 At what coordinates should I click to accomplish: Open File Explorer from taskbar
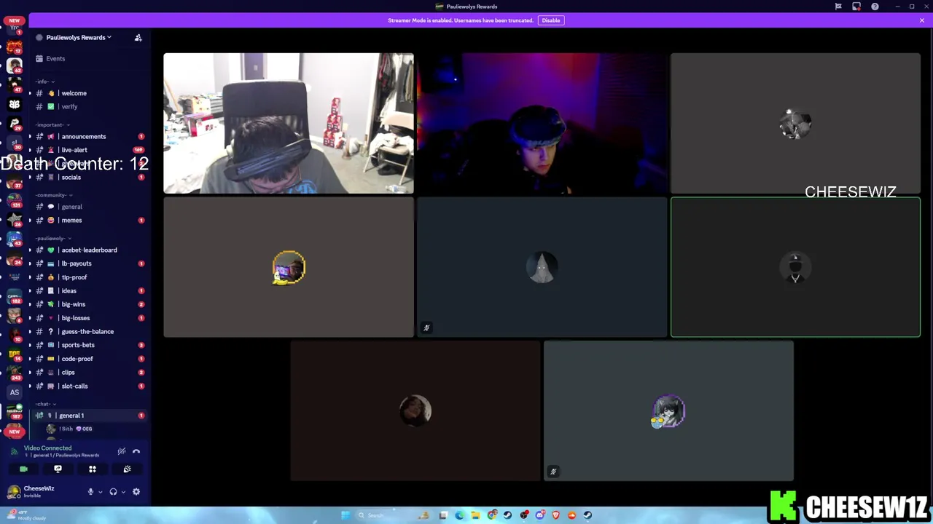tap(475, 515)
